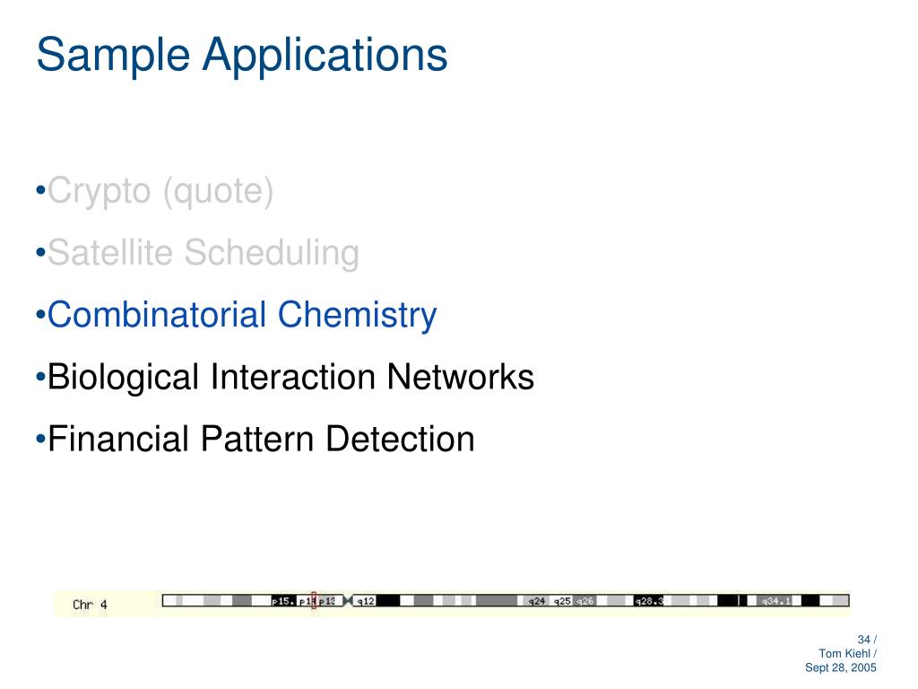Select the q12 band on the chromosome

(365, 600)
